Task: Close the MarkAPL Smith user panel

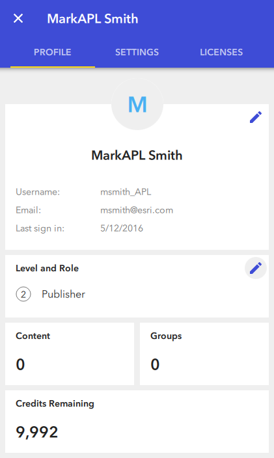Action: pyautogui.click(x=18, y=19)
